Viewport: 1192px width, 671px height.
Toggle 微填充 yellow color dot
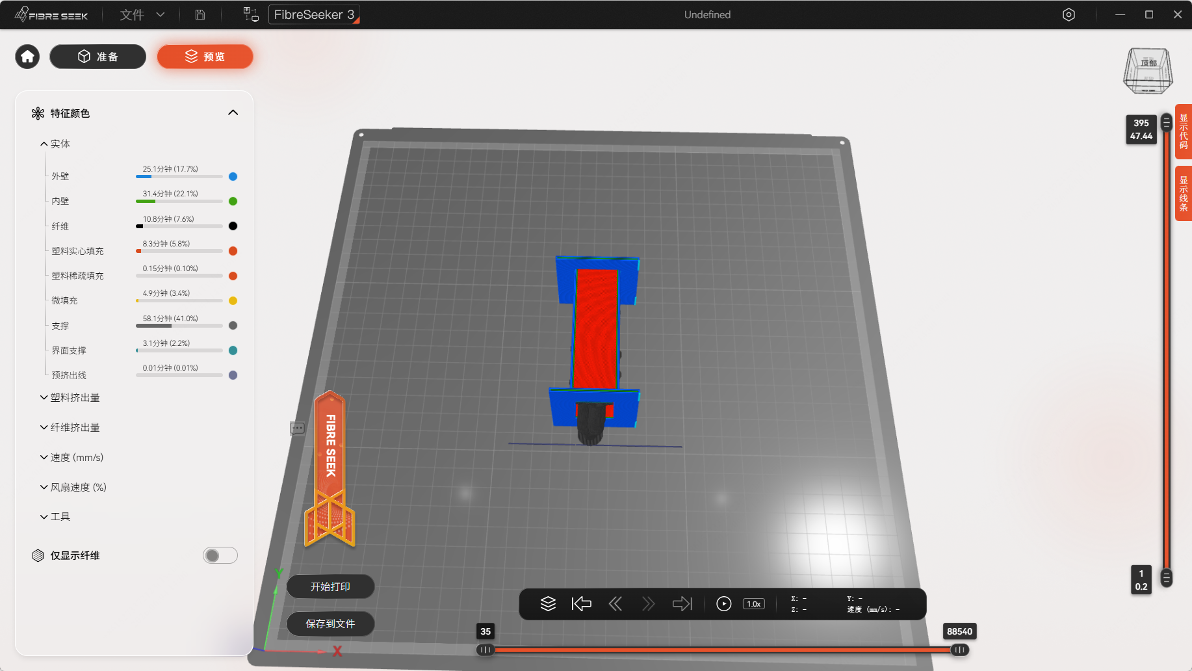pos(233,300)
